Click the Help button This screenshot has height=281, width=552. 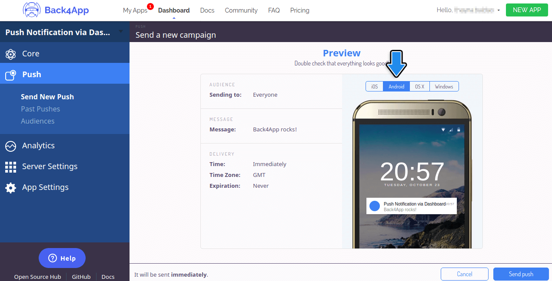click(62, 258)
